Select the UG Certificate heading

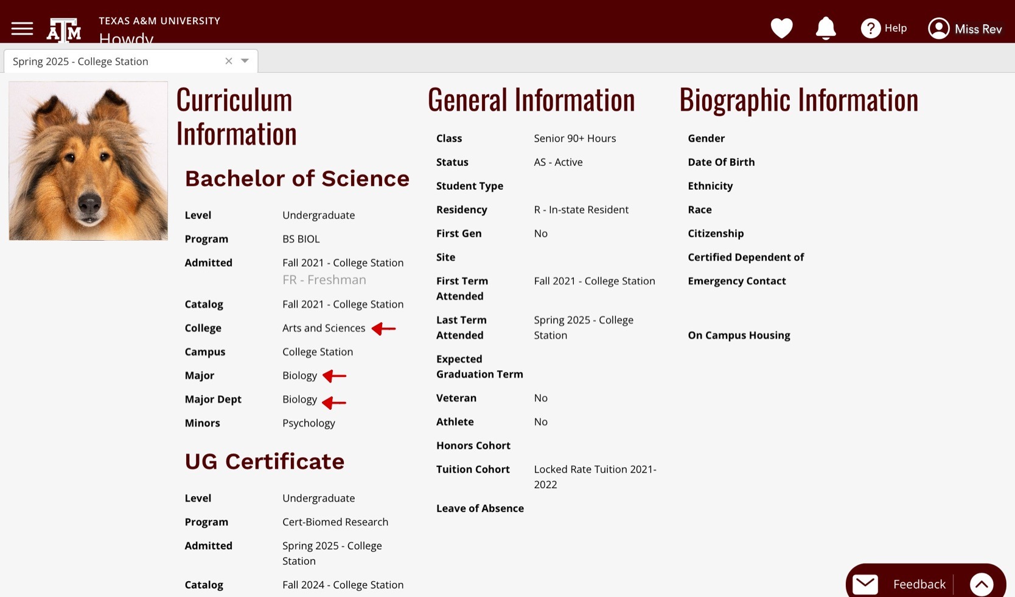coord(265,461)
